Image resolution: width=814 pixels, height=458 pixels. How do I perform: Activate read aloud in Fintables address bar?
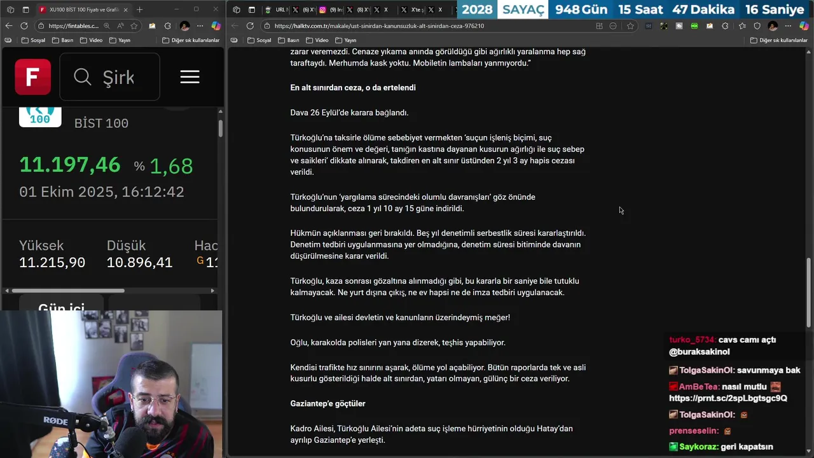click(120, 25)
